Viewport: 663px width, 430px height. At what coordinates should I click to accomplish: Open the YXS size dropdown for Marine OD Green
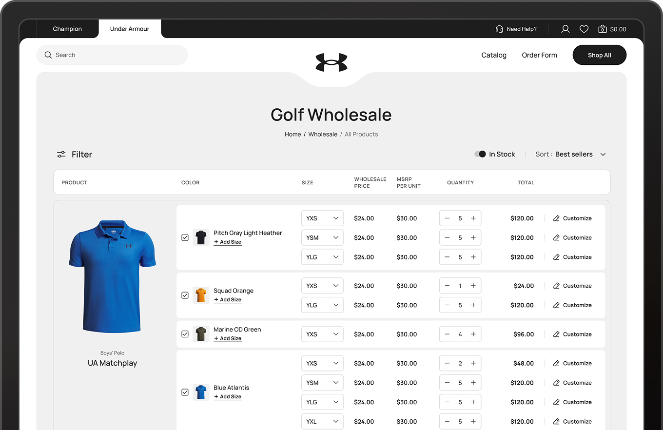pos(322,334)
